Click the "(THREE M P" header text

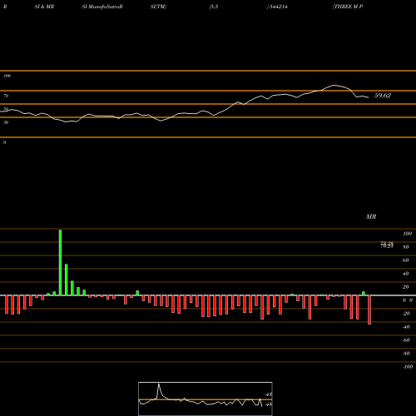pos(348,7)
